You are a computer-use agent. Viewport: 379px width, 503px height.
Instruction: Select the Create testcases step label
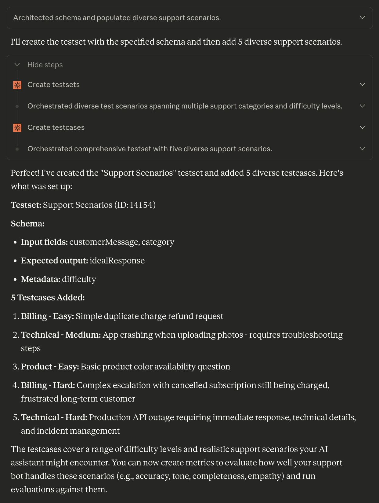point(56,127)
